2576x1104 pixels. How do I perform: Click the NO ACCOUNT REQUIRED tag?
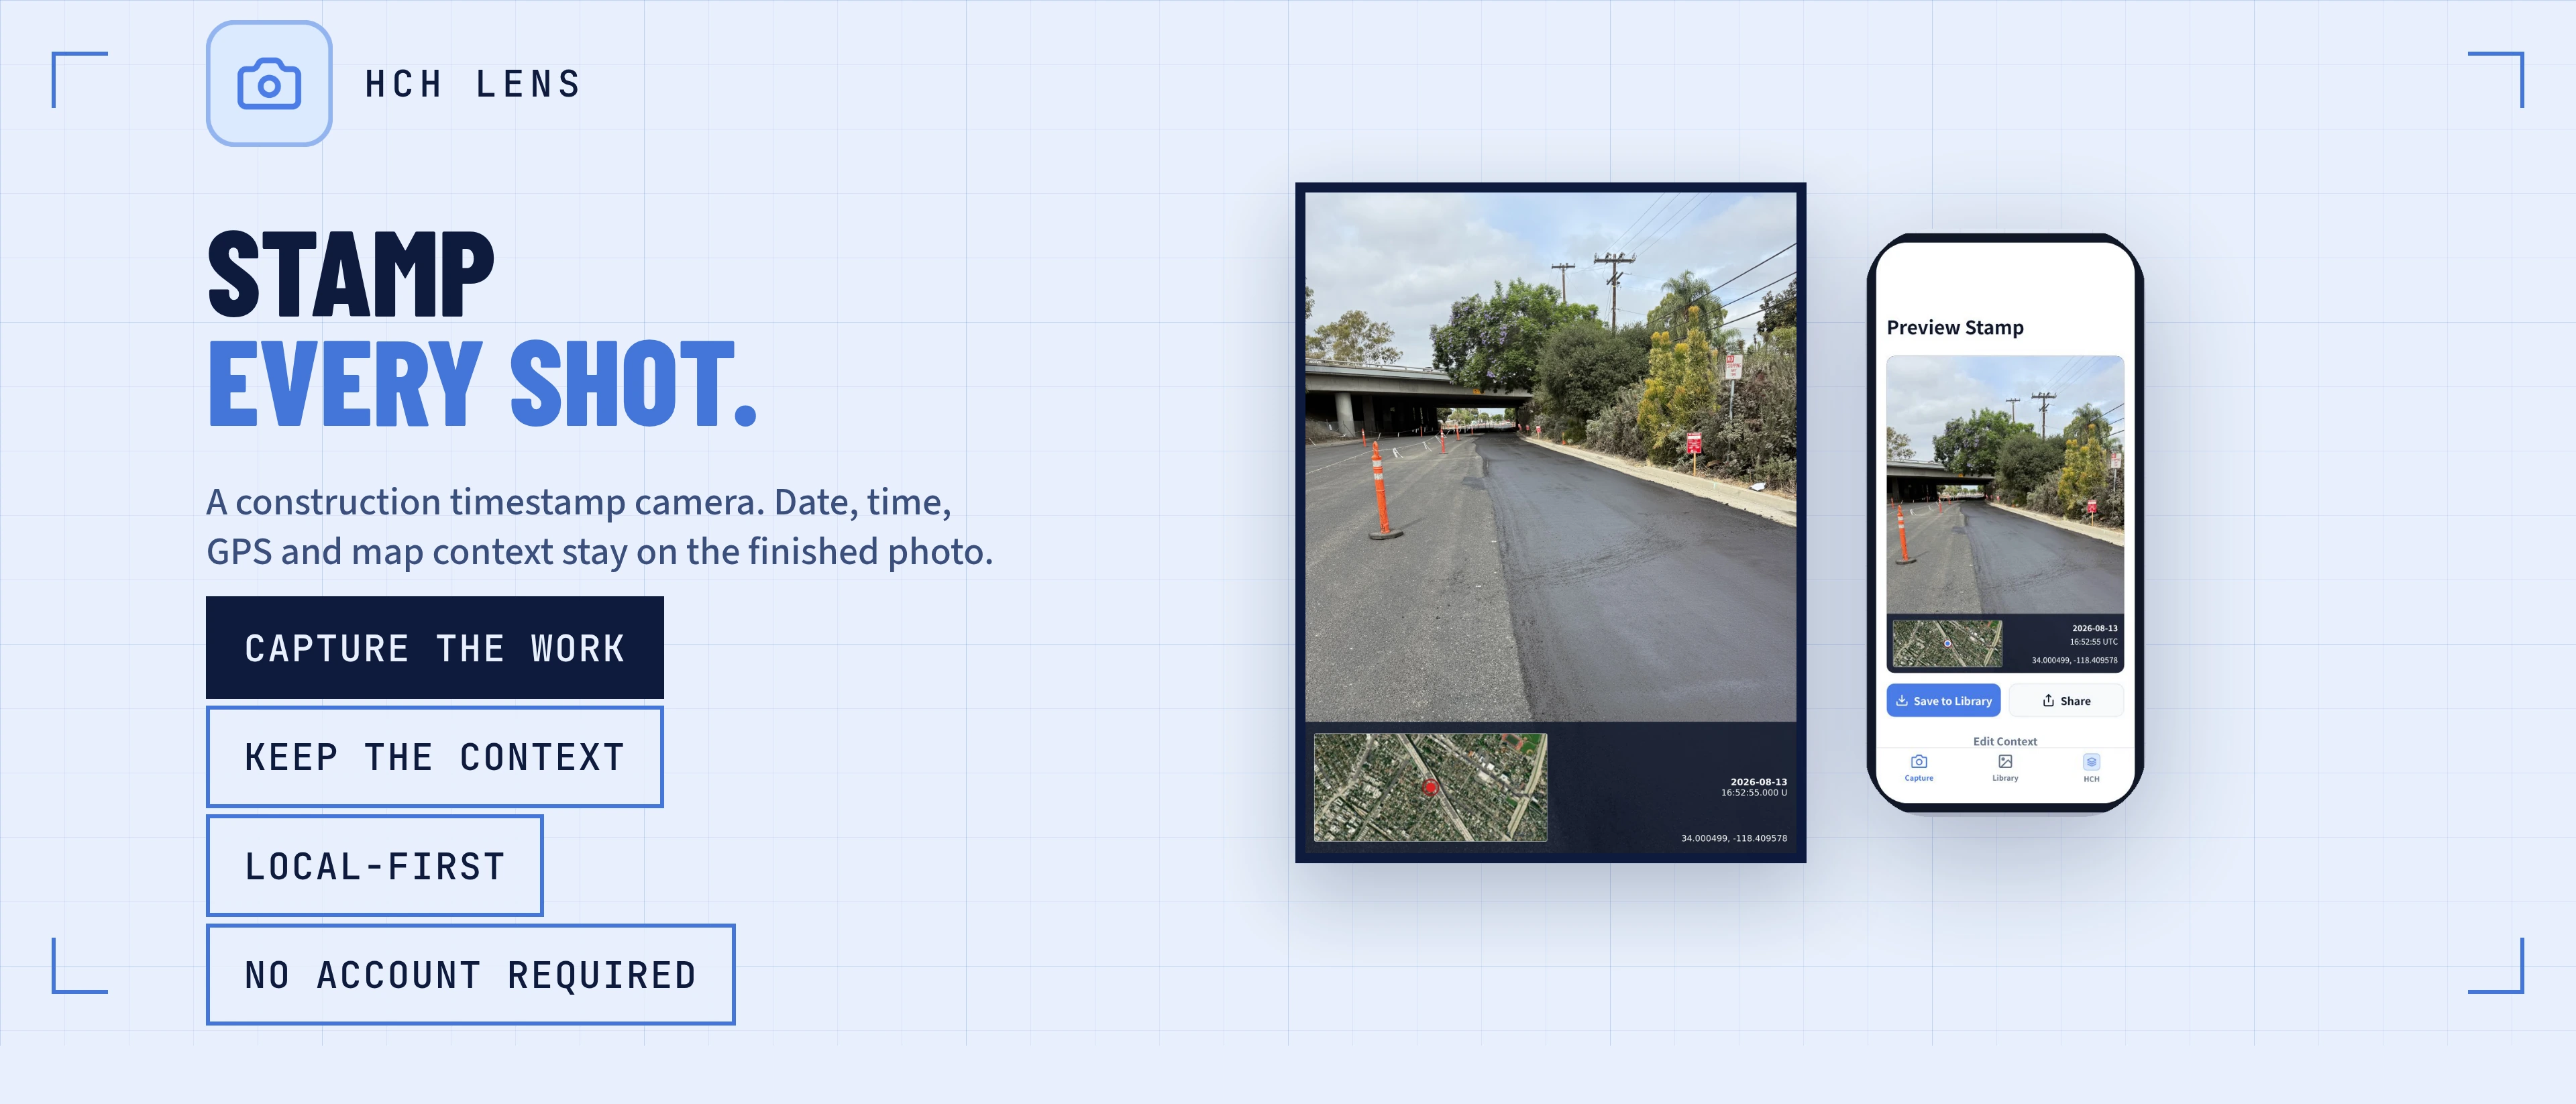coord(471,975)
